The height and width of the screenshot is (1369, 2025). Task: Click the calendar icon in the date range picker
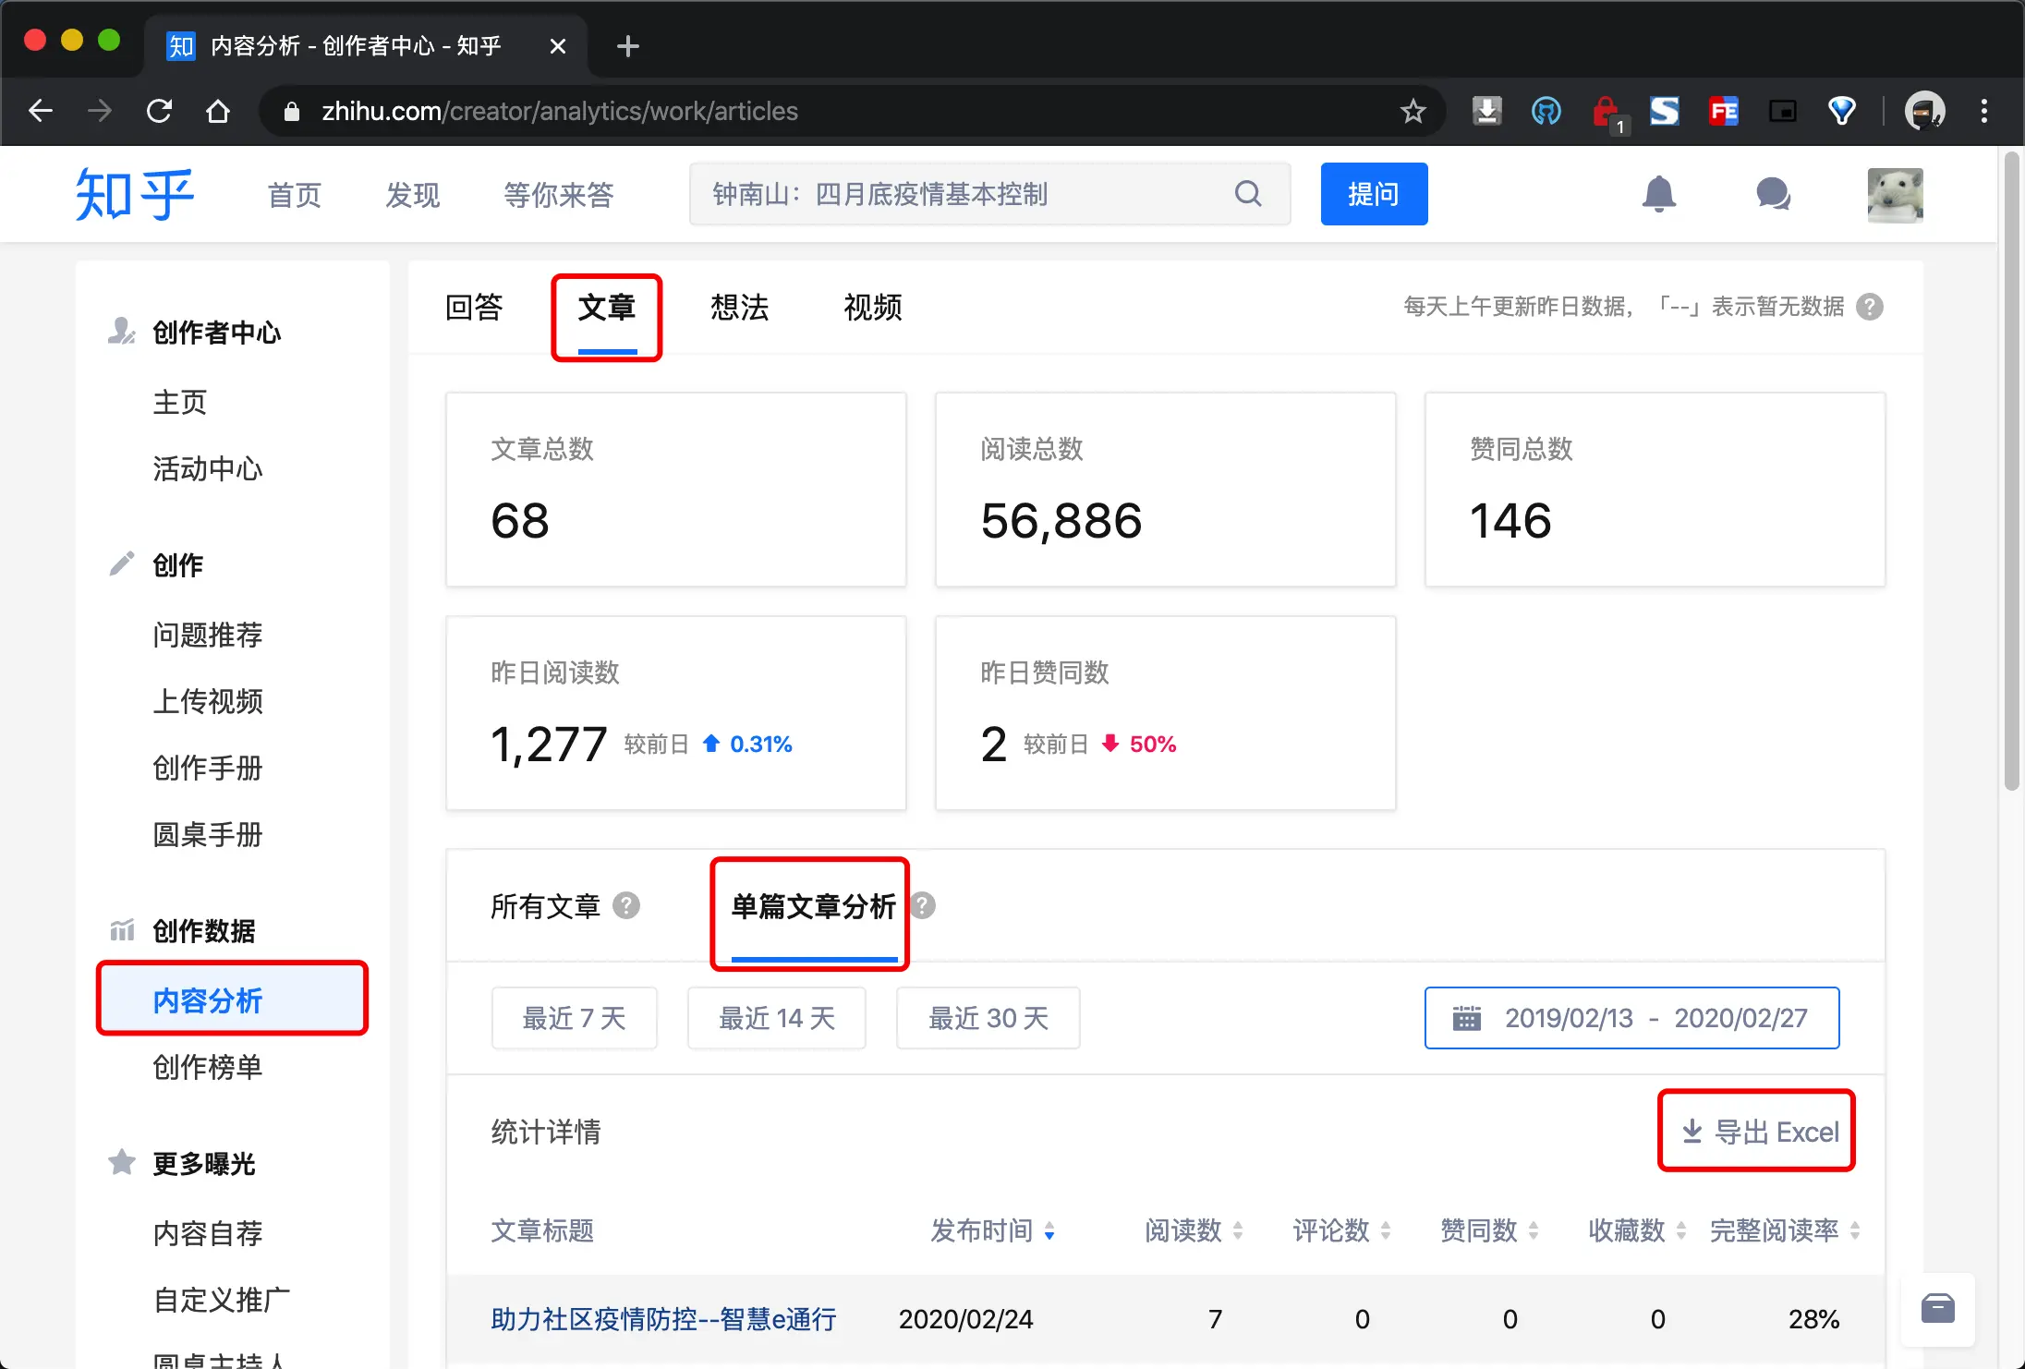(x=1467, y=1018)
